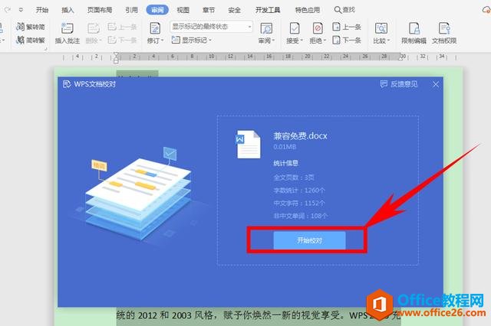Screen dimensions: 491x326
Task: Click the right margin marker on ruler
Action: 400,57
